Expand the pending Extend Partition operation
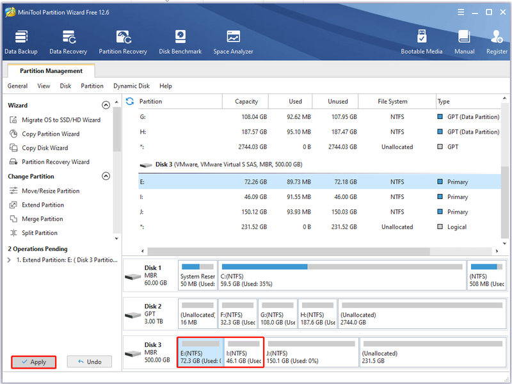 pyautogui.click(x=9, y=260)
